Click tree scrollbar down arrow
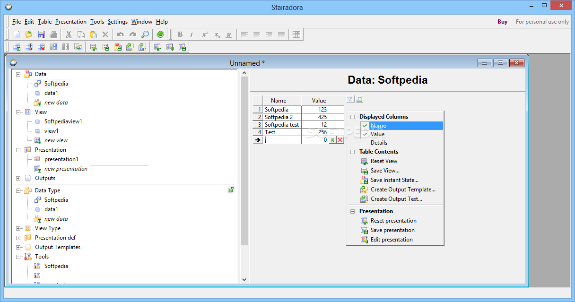The width and height of the screenshot is (575, 302). 244,280
